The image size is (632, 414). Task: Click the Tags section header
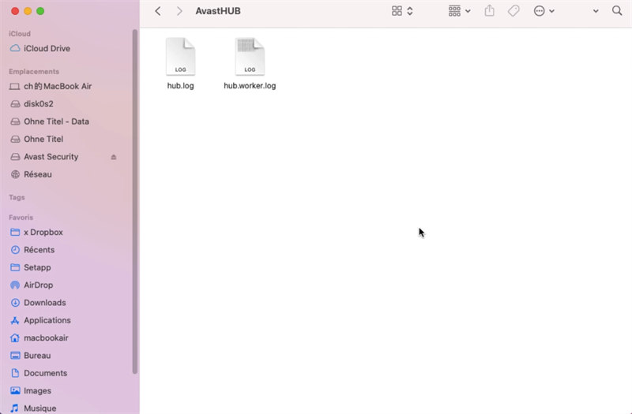click(17, 198)
